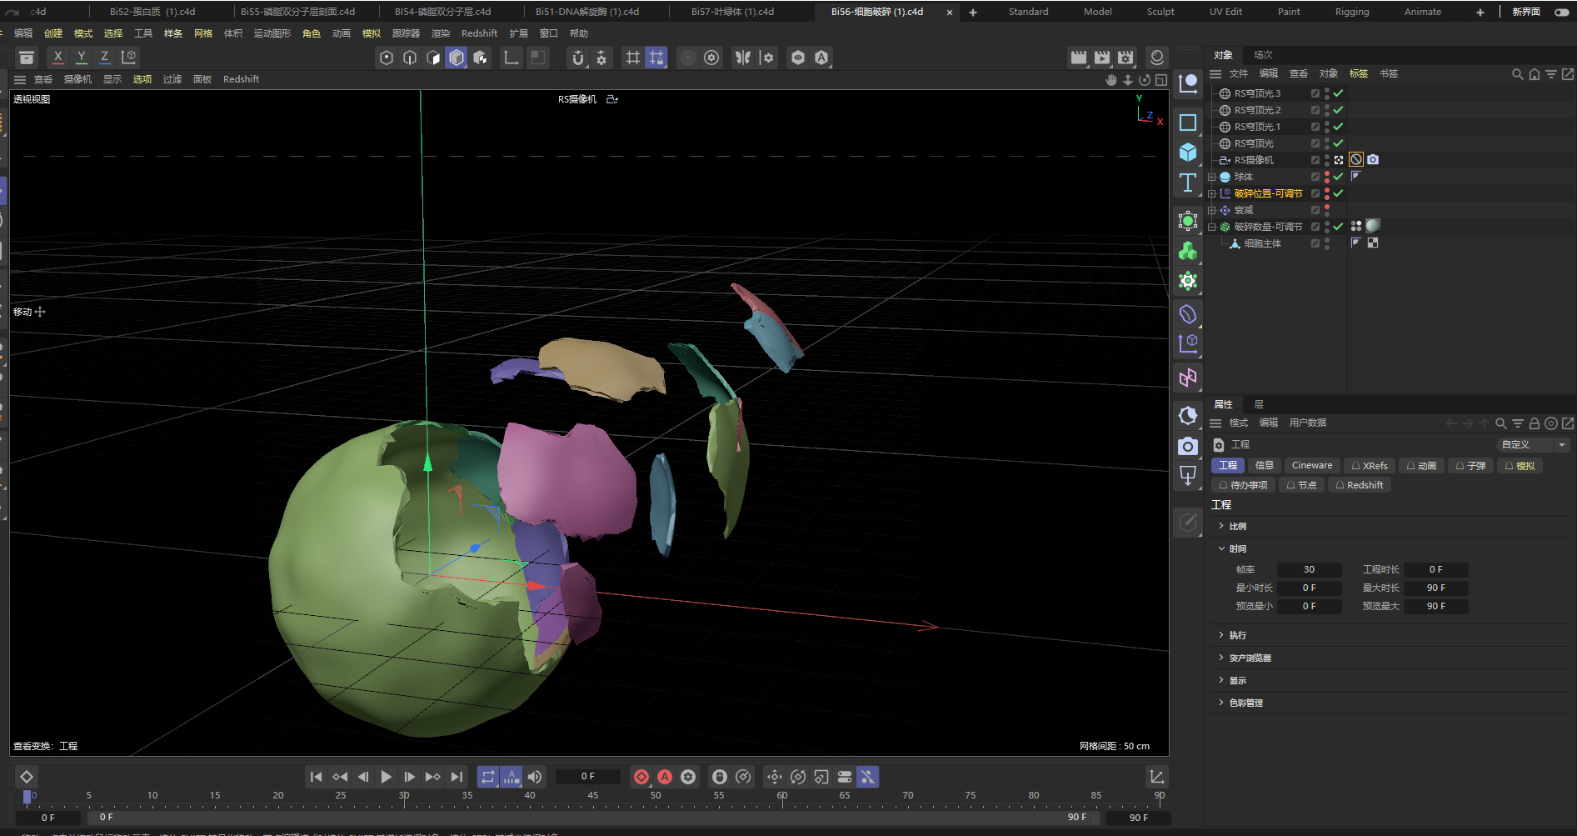
Task: Switch to the 场次 tab
Action: 1263,55
